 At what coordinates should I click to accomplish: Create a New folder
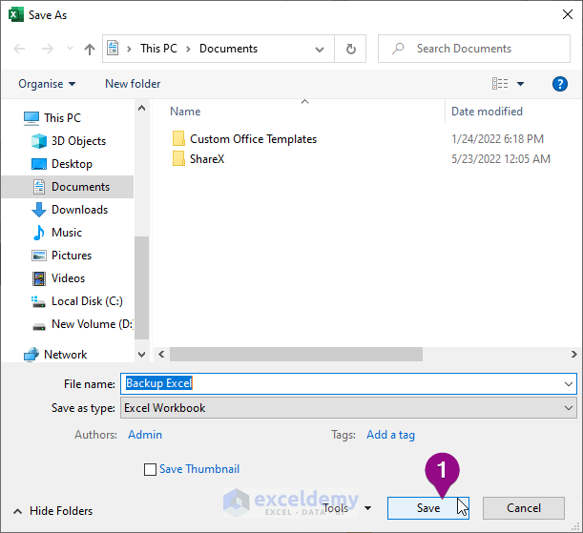[133, 84]
